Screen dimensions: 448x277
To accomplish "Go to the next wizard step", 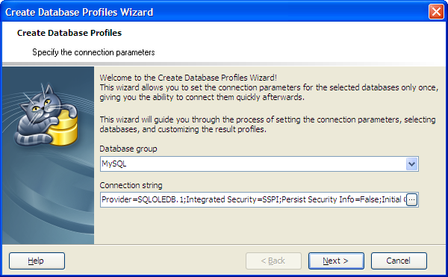I will pos(336,261).
